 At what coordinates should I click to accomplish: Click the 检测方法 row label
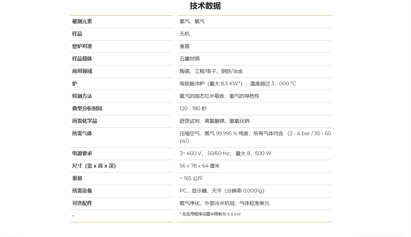(x=82, y=96)
